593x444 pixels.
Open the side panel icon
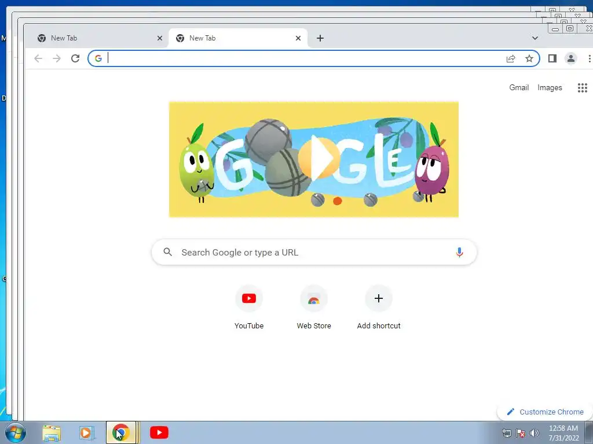click(552, 58)
